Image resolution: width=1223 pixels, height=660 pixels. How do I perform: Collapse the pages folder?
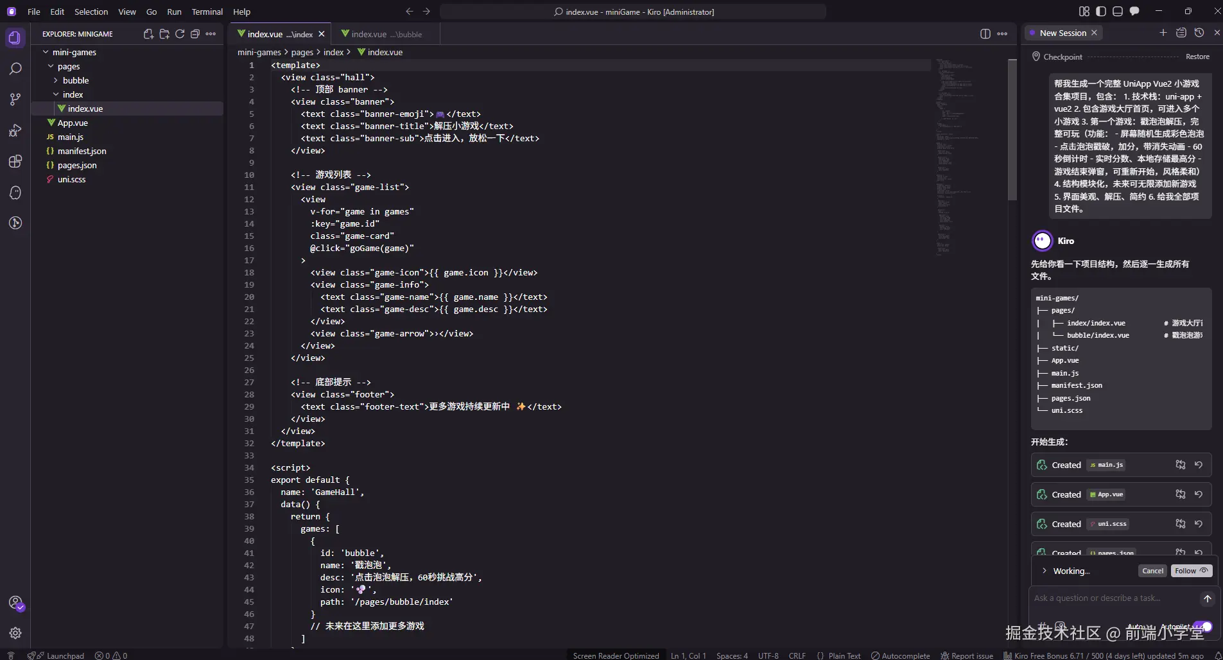coord(68,66)
